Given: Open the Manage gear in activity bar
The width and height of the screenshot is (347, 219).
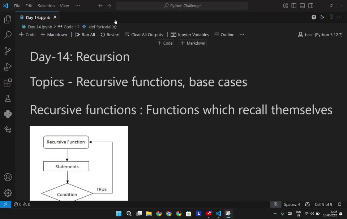Looking at the screenshot, I should pyautogui.click(x=8, y=193).
